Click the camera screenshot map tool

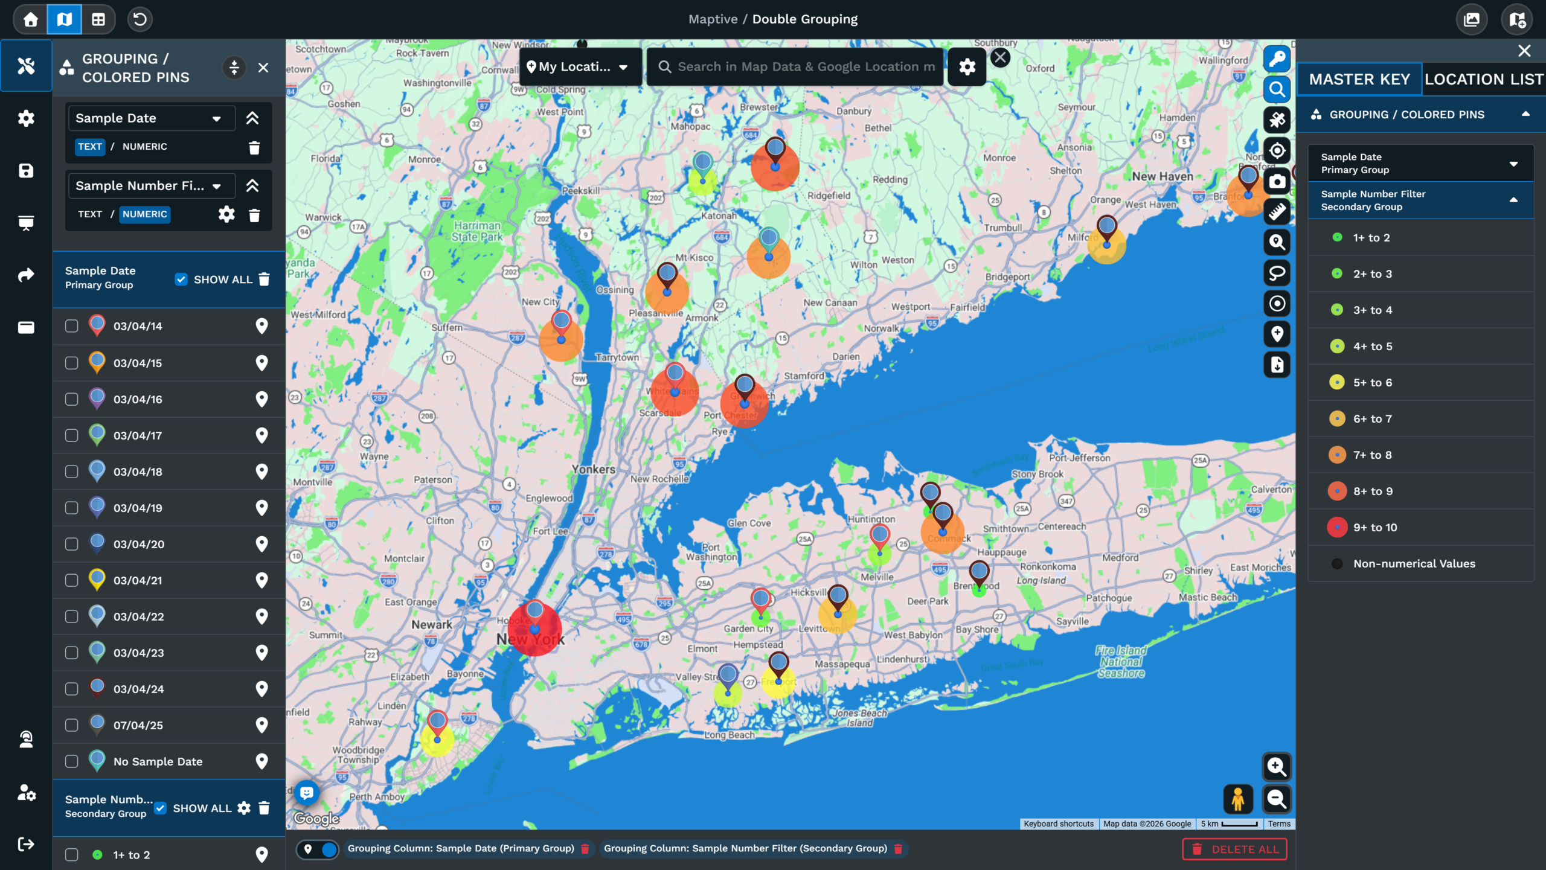(1277, 181)
